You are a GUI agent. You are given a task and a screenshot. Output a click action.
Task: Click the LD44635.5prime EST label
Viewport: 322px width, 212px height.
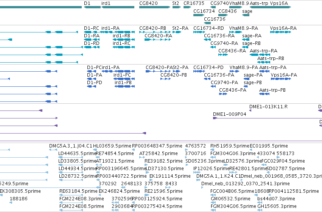coord(78,154)
